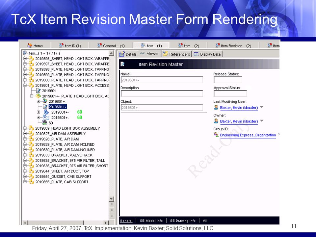The width and height of the screenshot is (316, 237).
Task: Collapse the 2019601_PLATE, HEAD LIGHT BOX node
Action: tap(25, 85)
